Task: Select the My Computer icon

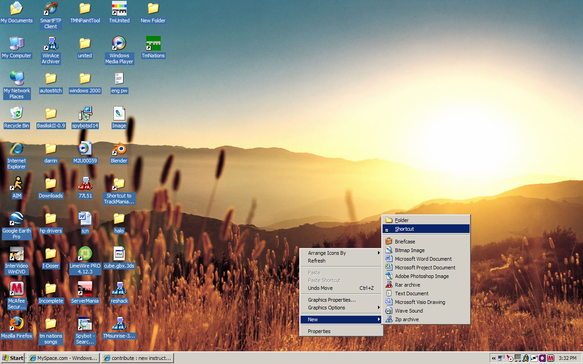Action: (16, 47)
